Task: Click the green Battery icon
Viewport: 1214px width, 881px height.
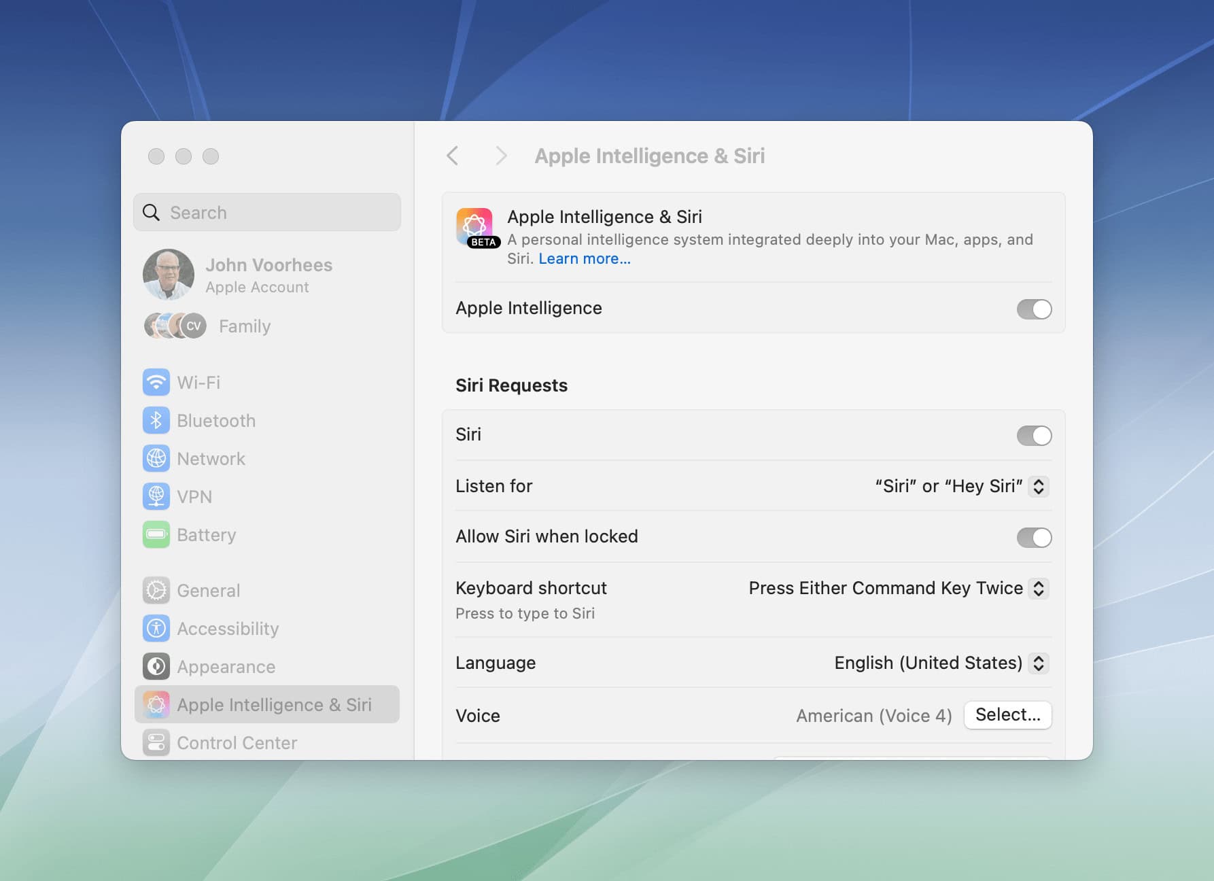Action: pyautogui.click(x=156, y=534)
